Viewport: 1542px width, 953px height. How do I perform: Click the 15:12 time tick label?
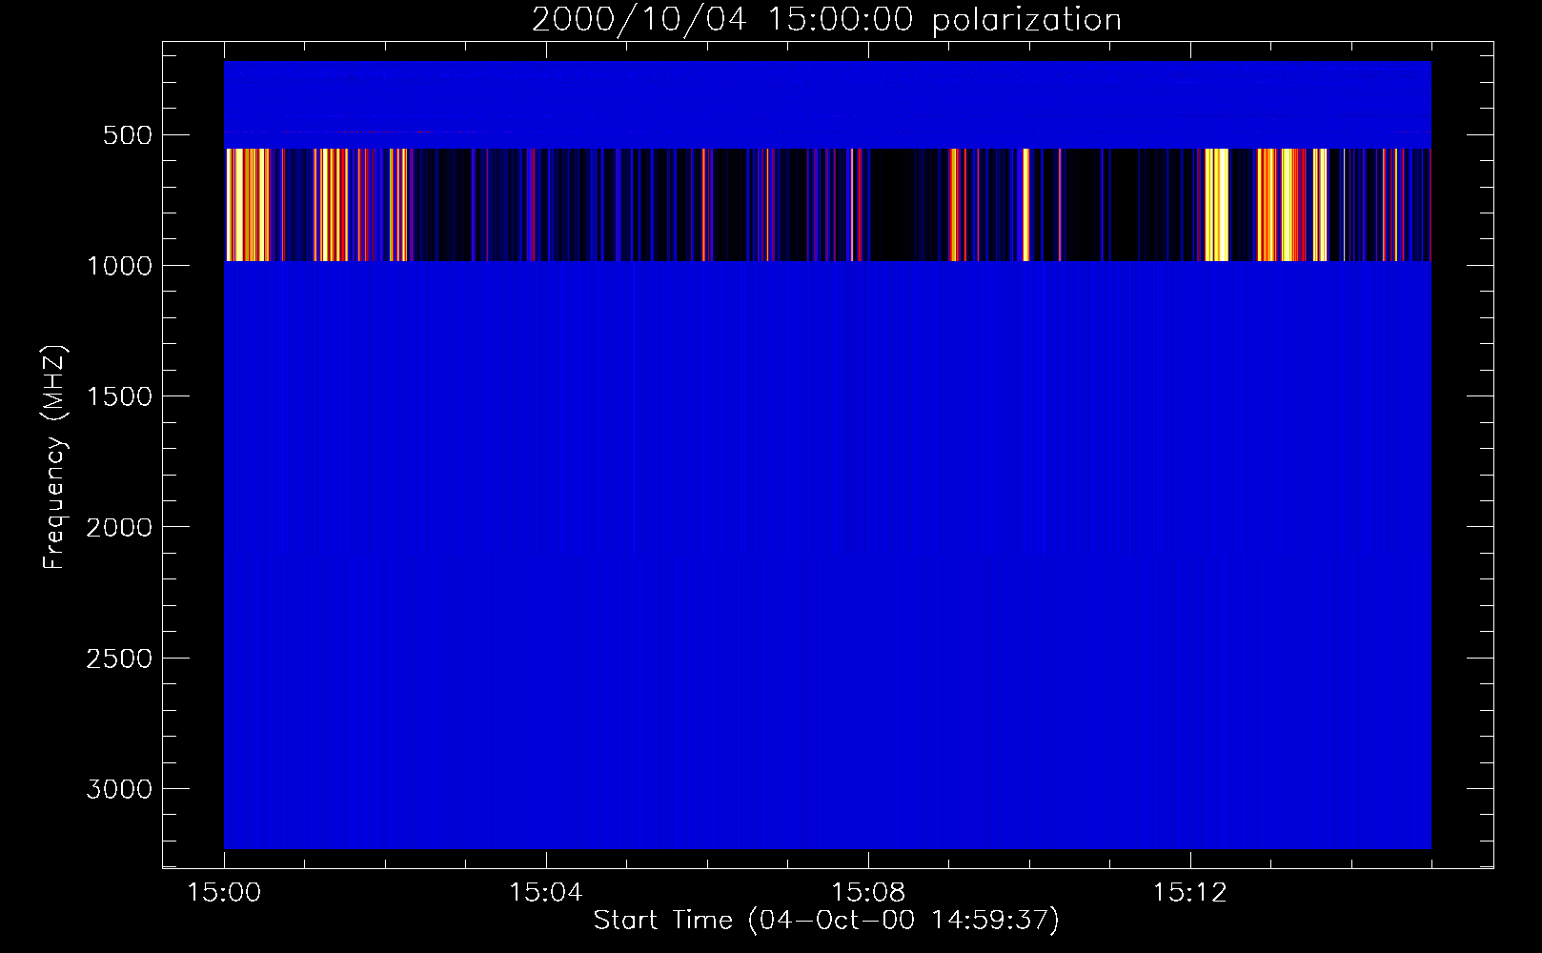pos(1190,893)
